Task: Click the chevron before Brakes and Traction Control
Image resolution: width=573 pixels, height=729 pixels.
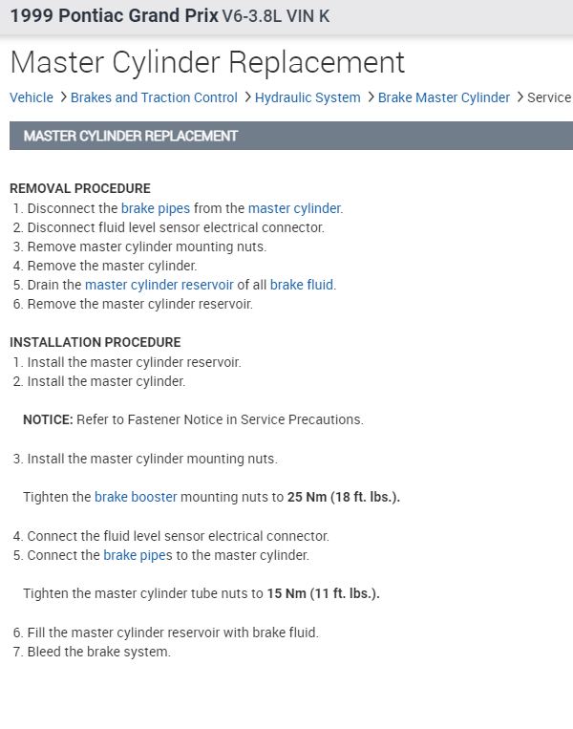Action: (62, 97)
